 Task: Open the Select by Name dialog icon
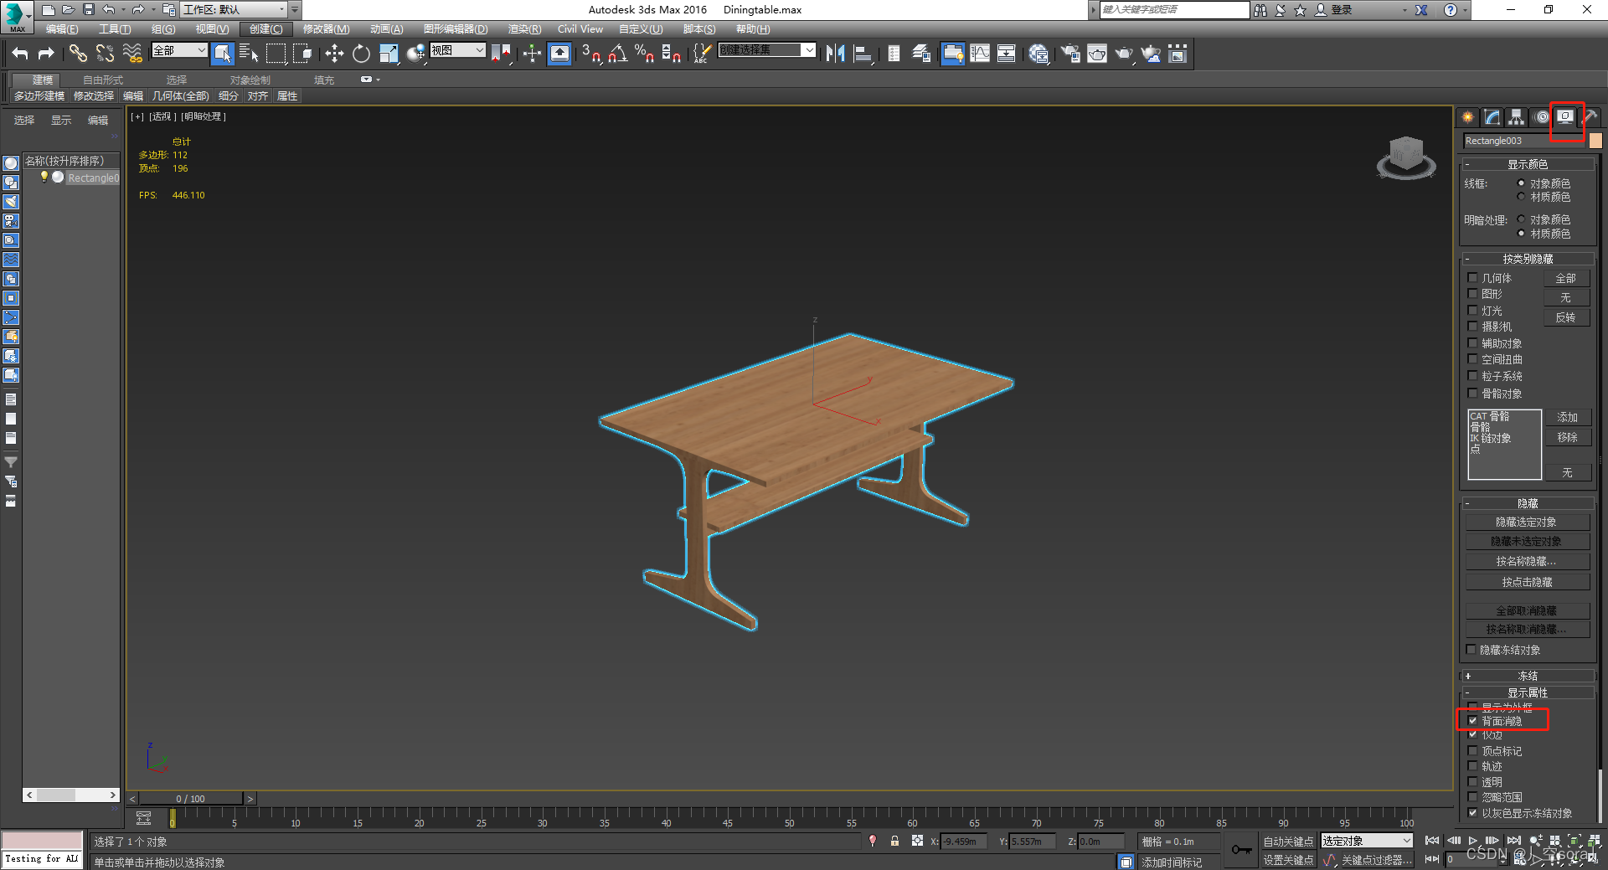click(x=249, y=53)
